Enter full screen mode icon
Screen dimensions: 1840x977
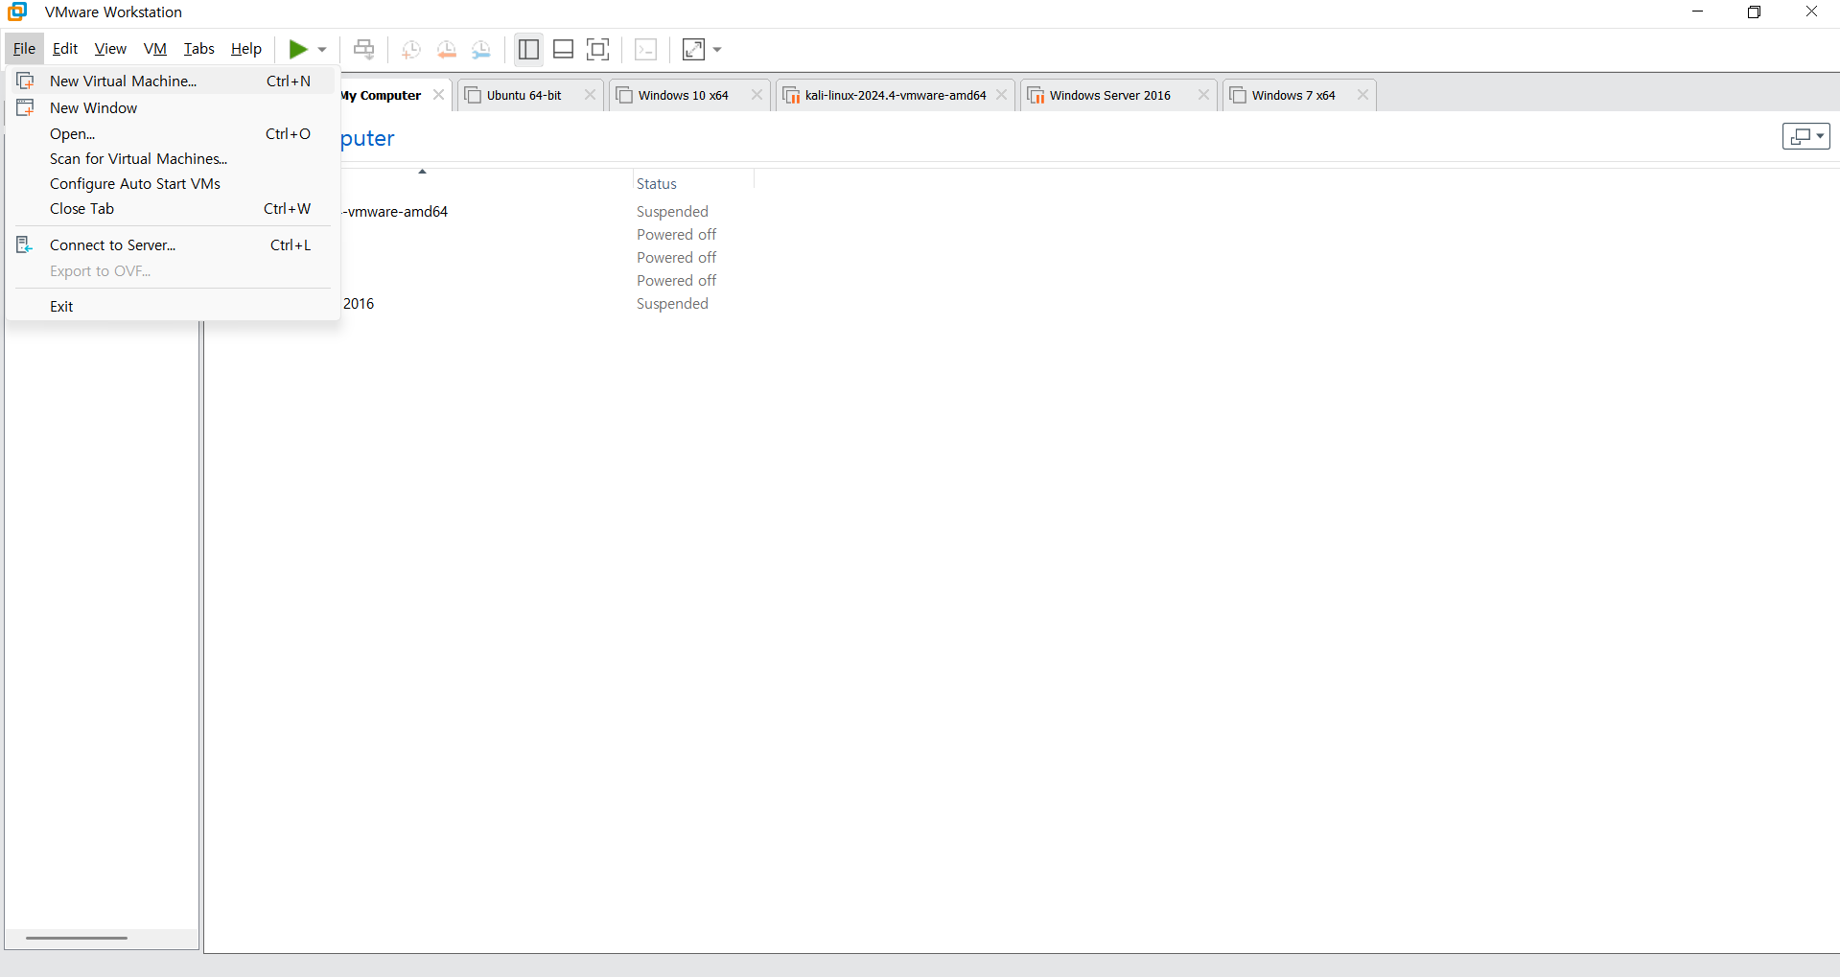[x=597, y=49]
